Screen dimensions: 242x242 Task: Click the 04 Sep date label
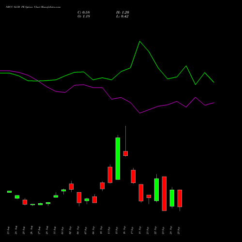coord(78,230)
